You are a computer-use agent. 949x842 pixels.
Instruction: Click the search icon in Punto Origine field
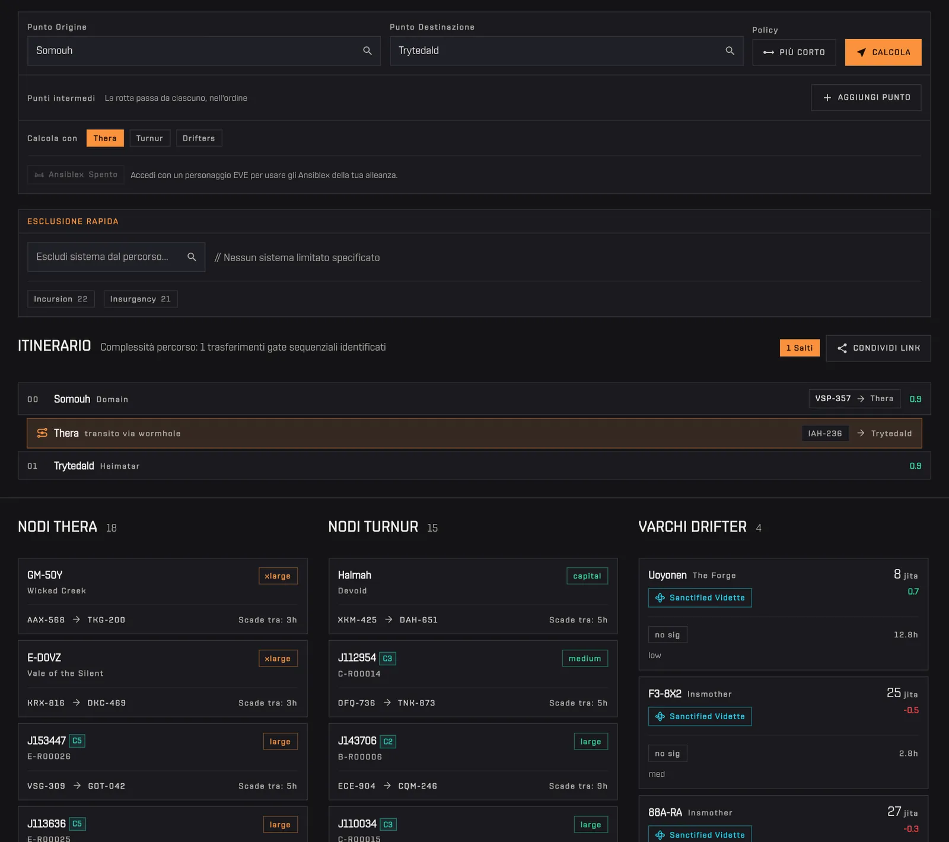[367, 51]
